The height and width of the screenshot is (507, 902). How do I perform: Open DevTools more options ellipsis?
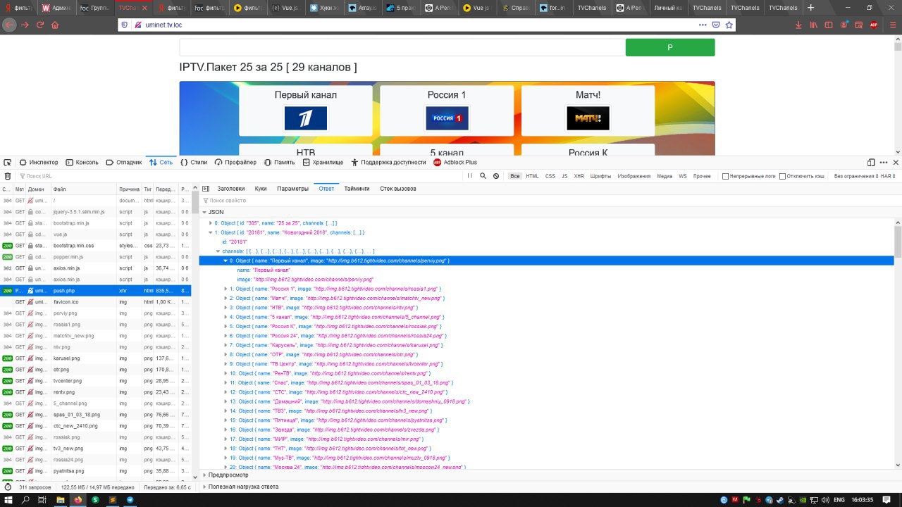coord(884,162)
